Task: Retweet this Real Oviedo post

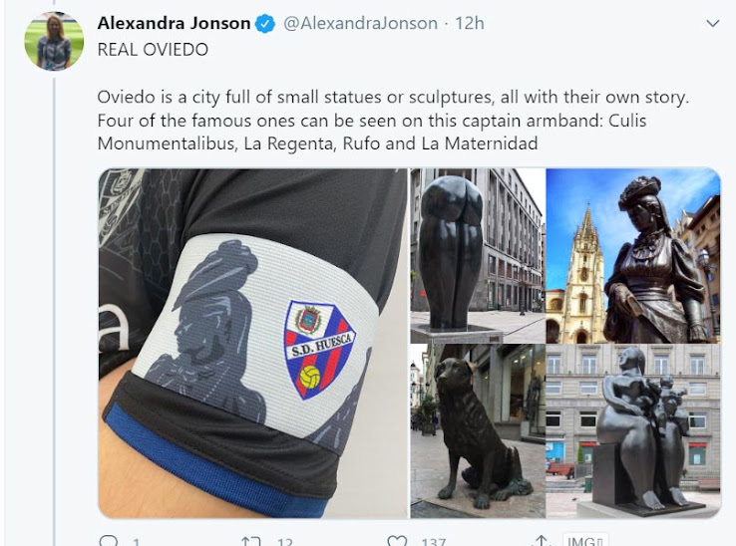Action: (250, 542)
